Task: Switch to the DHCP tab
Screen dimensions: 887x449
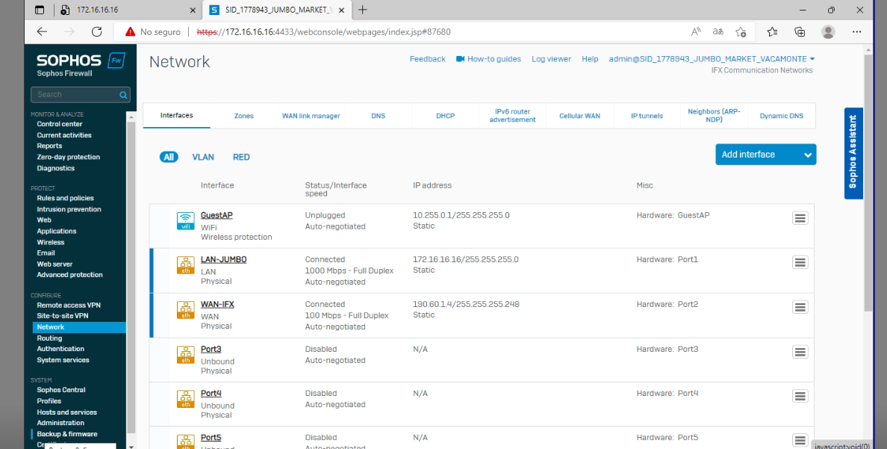Action: click(x=445, y=116)
